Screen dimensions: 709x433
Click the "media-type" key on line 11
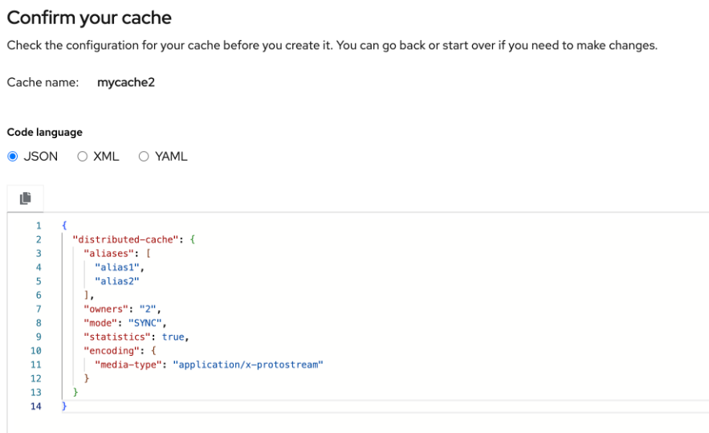(128, 365)
